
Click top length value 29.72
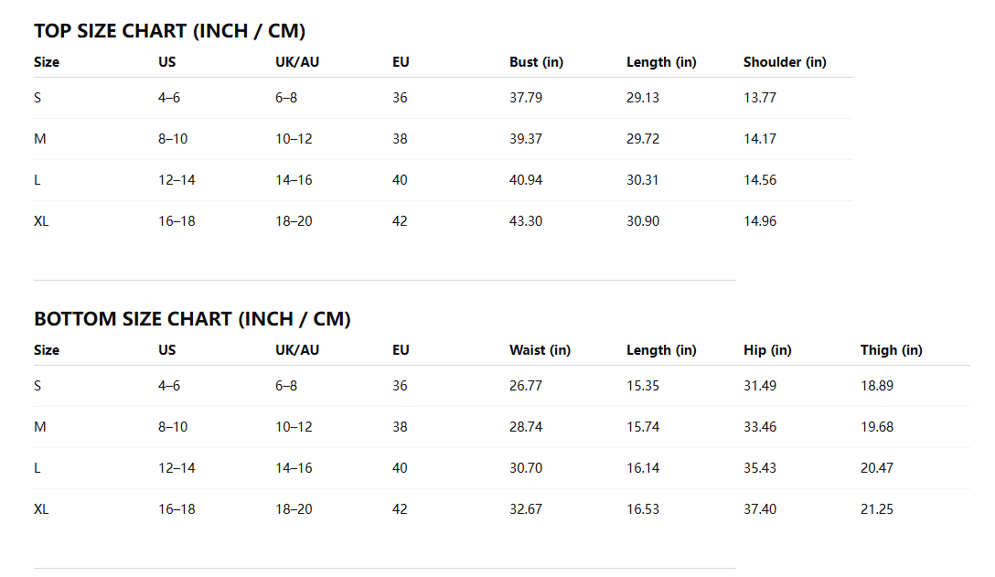643,139
